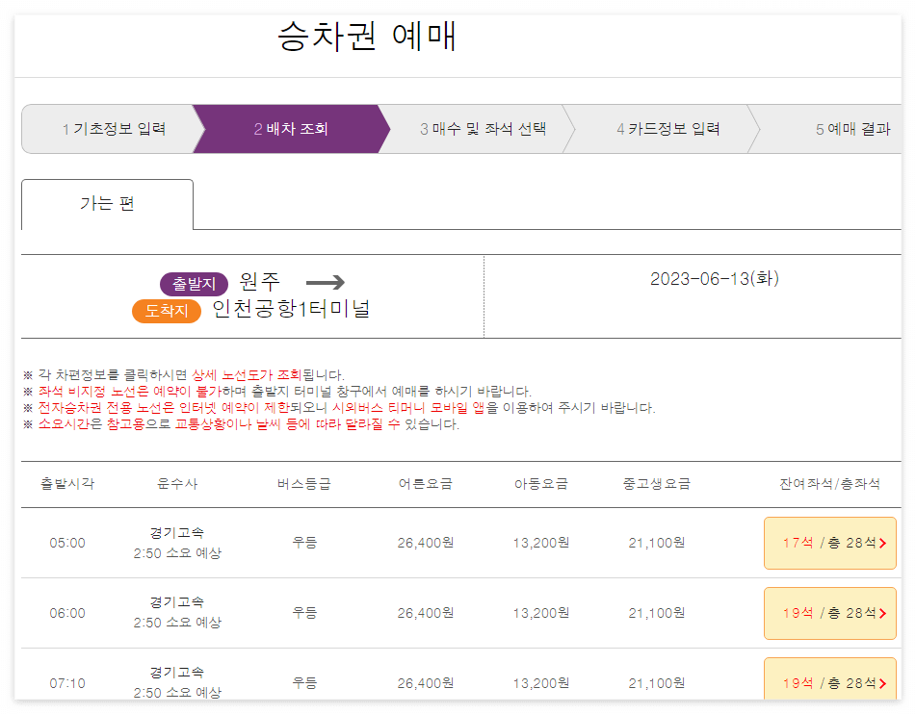
Task: Click the origin name 원주
Action: coord(260,282)
